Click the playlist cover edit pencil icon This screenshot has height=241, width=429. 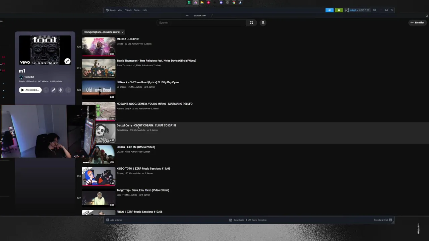click(67, 61)
